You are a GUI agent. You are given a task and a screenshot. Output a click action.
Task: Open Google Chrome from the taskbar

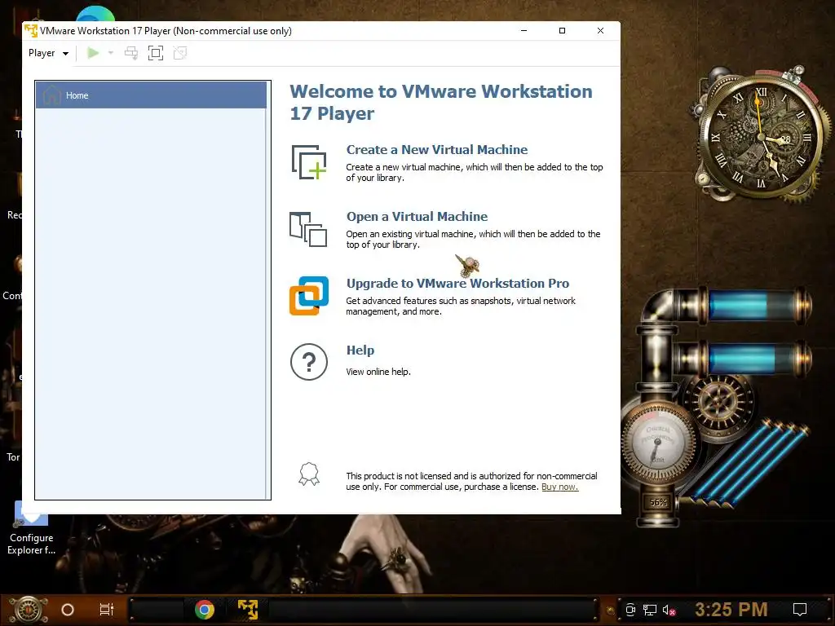click(x=205, y=610)
